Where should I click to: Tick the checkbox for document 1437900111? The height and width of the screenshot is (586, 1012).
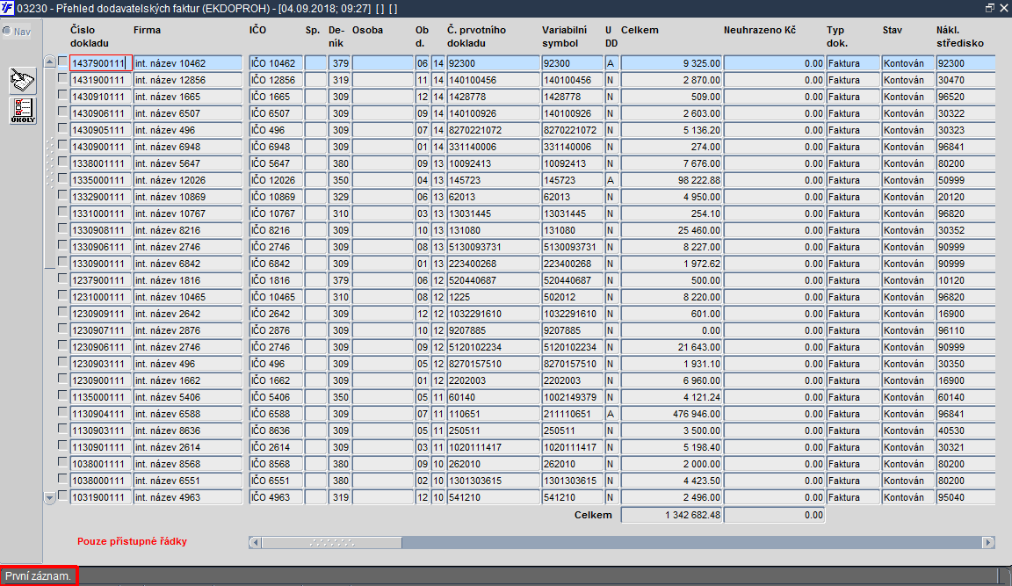(x=62, y=61)
